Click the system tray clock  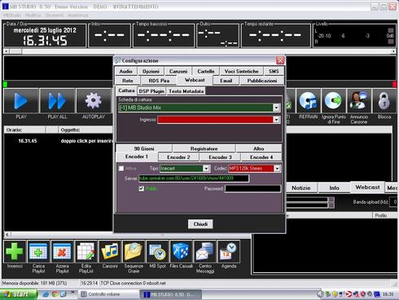pos(388,294)
